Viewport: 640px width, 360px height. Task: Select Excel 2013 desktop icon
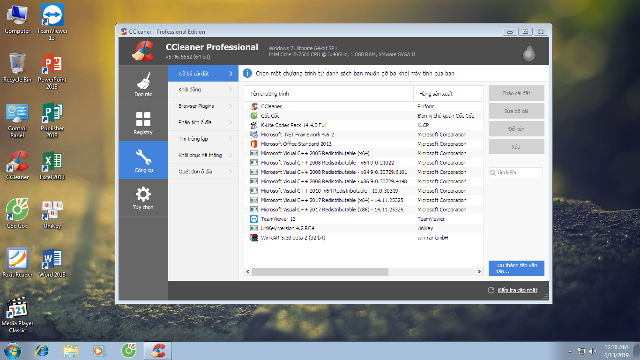(52, 165)
